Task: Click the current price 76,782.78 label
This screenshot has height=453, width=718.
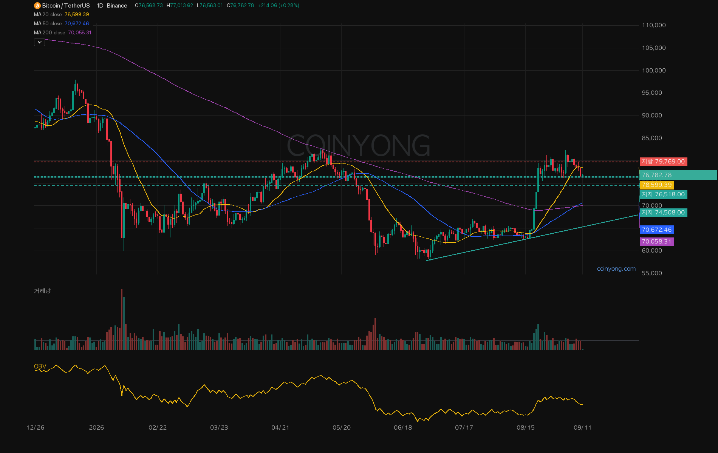Action: [x=678, y=175]
